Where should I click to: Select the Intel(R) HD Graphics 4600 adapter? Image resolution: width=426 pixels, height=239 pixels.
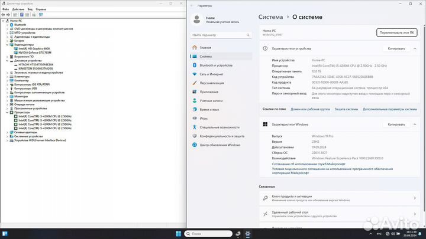(34, 48)
